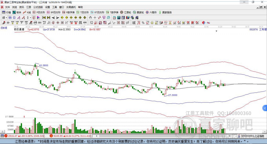Click the pink funnel filter icon

[104, 18]
